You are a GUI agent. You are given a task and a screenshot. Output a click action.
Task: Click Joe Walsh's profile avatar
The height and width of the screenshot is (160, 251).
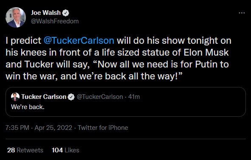[16, 17]
